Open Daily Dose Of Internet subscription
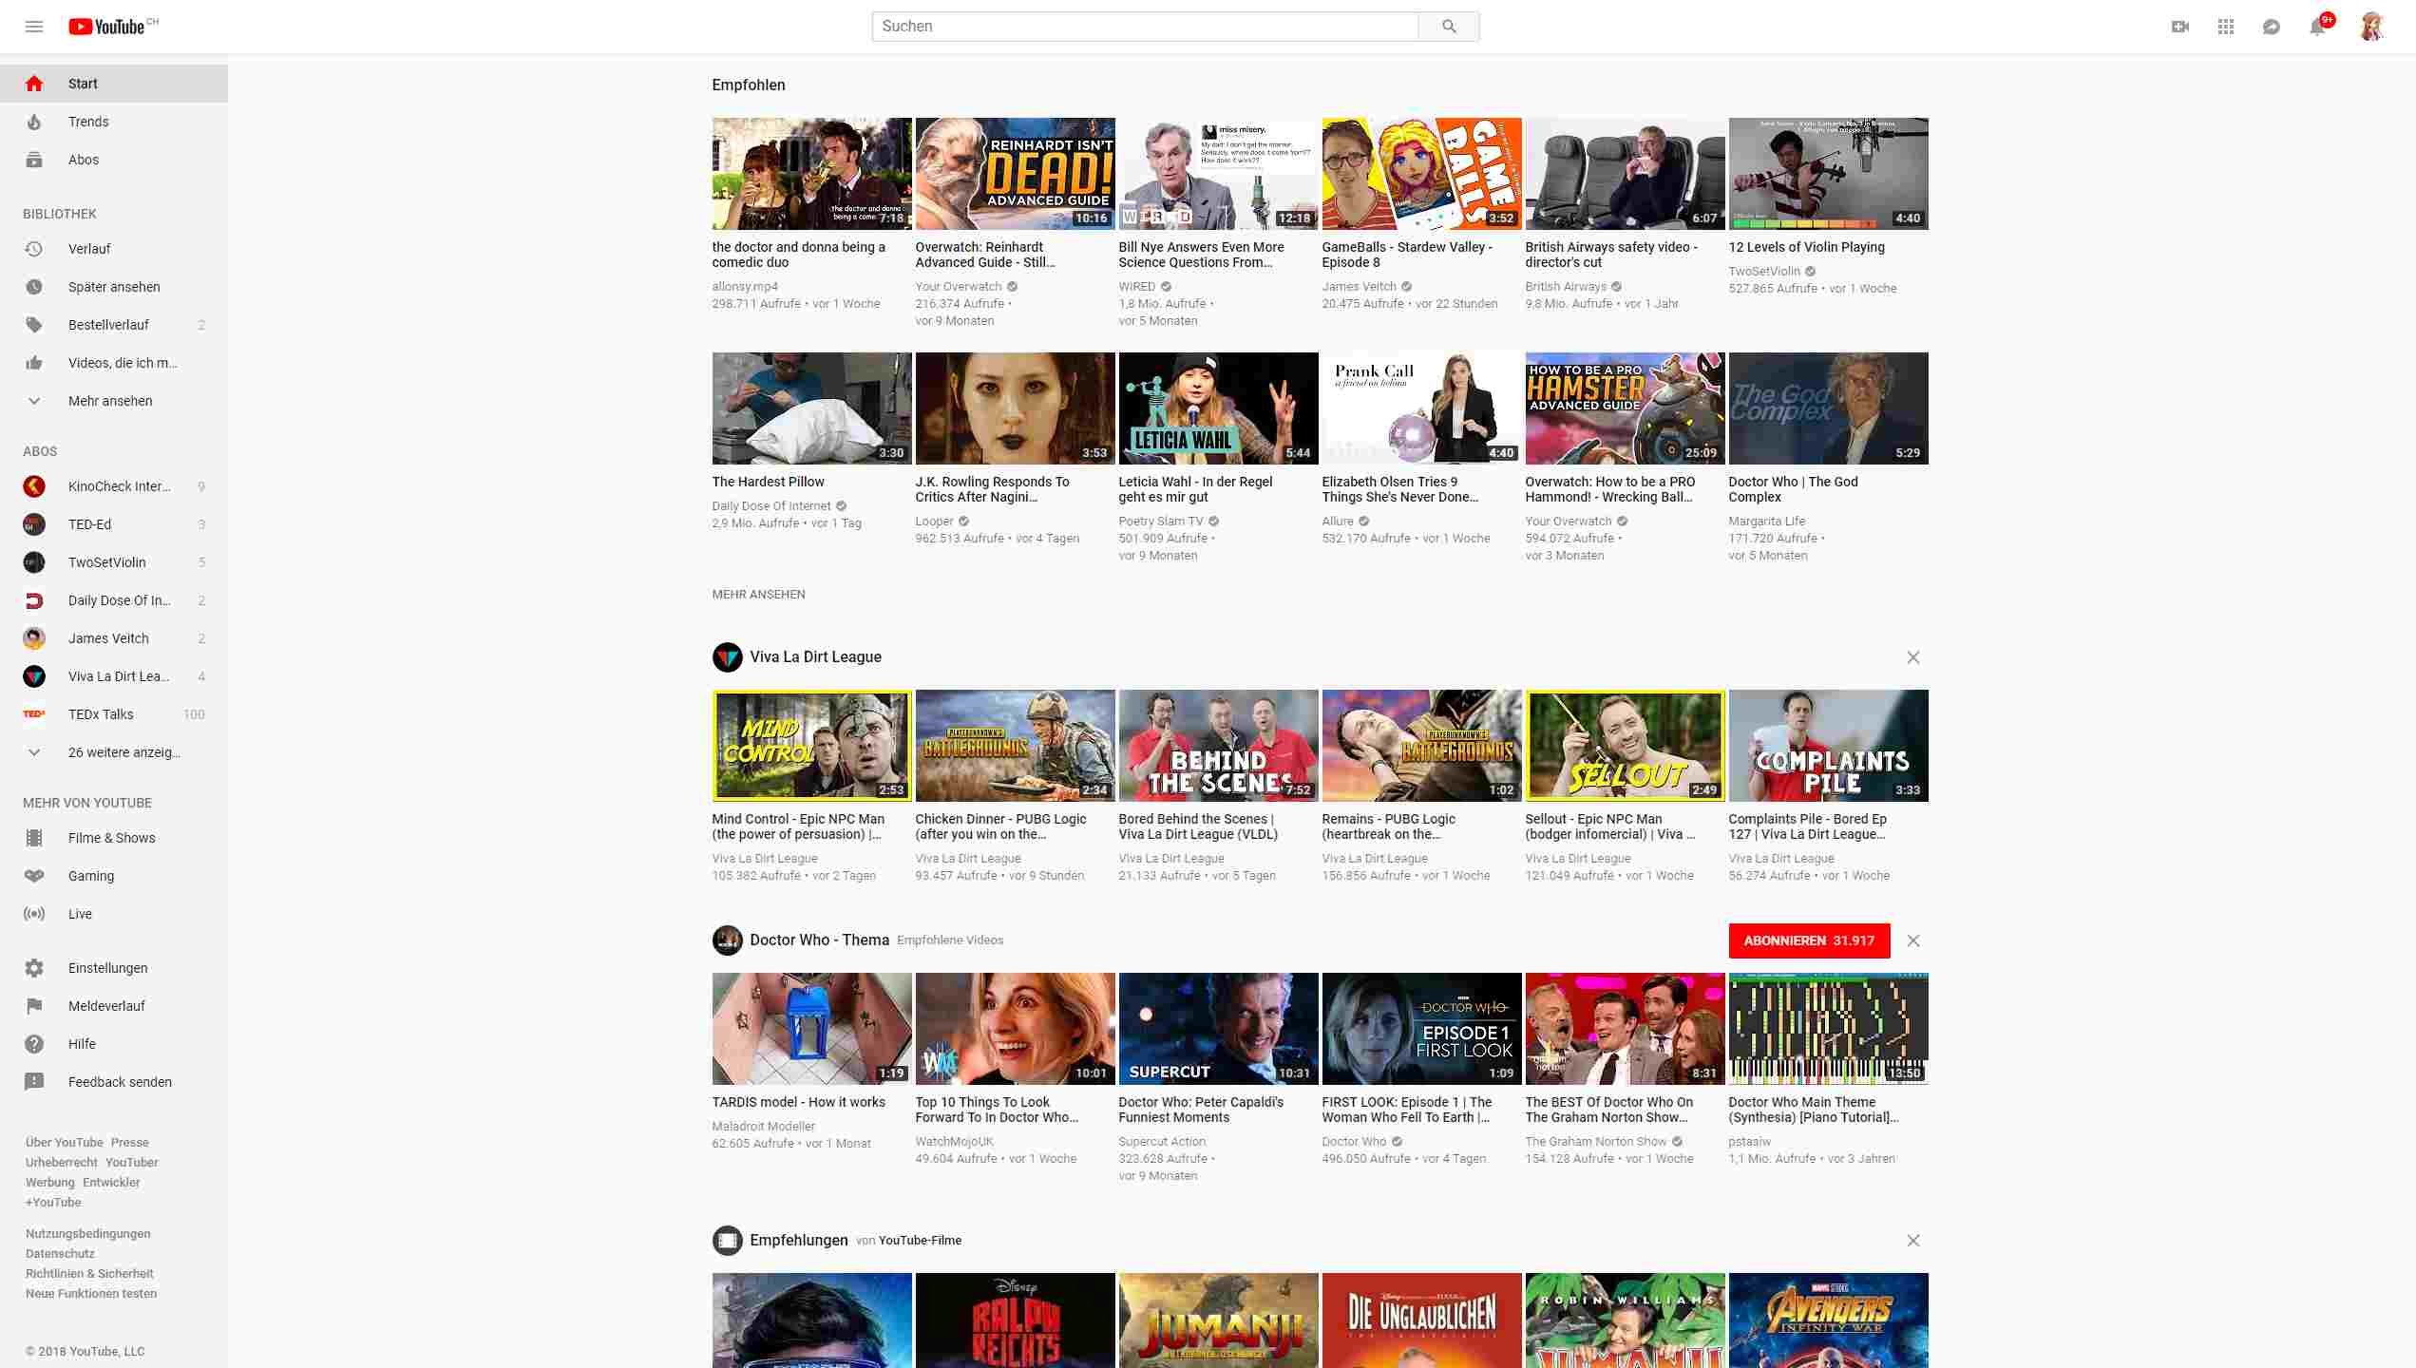The height and width of the screenshot is (1368, 2416). pyautogui.click(x=114, y=600)
